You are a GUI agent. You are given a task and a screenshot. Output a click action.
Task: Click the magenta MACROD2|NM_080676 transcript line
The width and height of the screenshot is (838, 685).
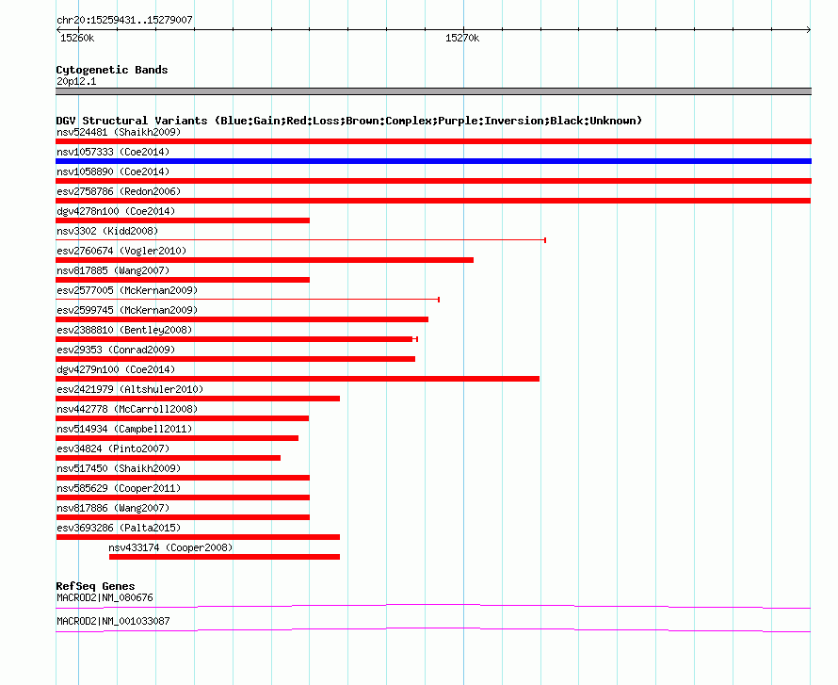(433, 607)
